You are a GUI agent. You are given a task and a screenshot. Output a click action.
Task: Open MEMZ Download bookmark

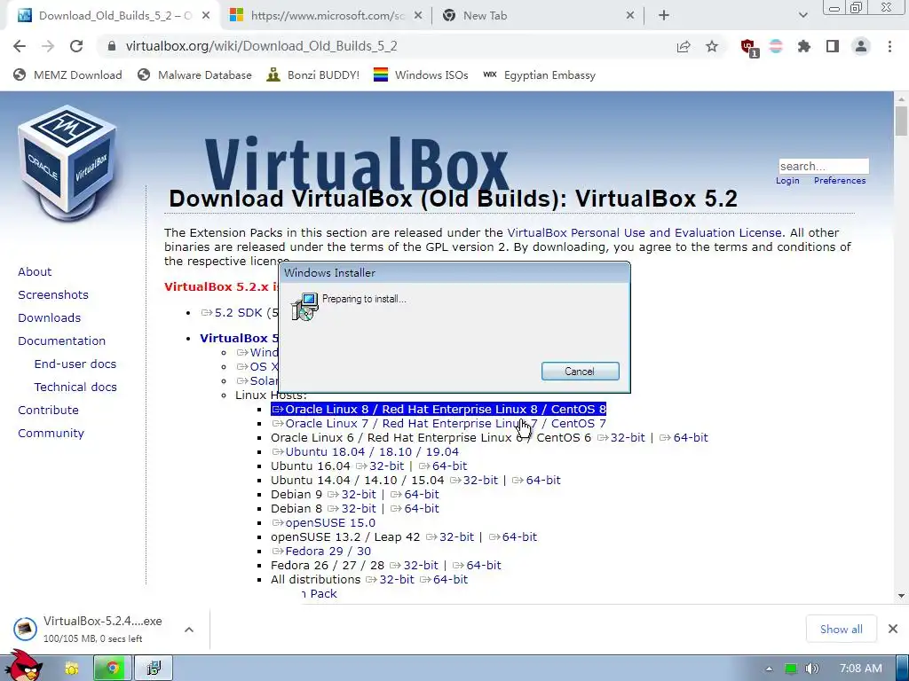pos(67,75)
